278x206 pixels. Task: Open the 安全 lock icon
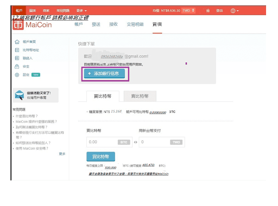[x=17, y=66]
